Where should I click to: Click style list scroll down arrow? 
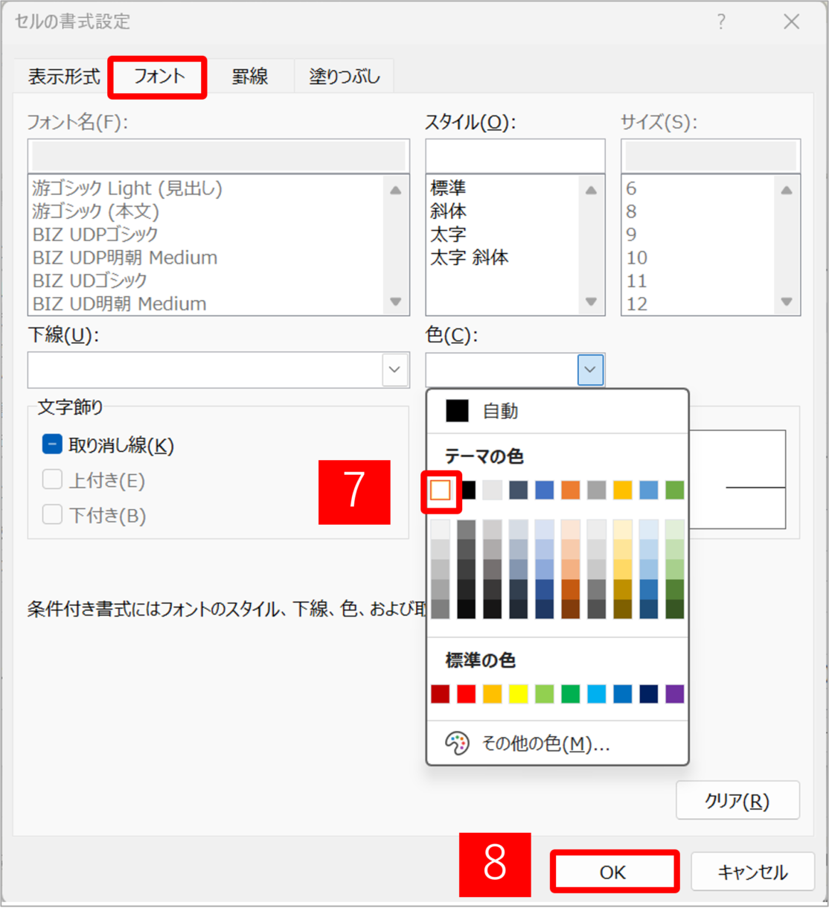592,301
